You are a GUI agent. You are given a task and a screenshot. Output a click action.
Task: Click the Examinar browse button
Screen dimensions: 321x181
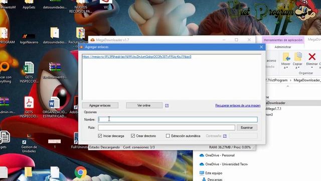pyautogui.click(x=247, y=127)
